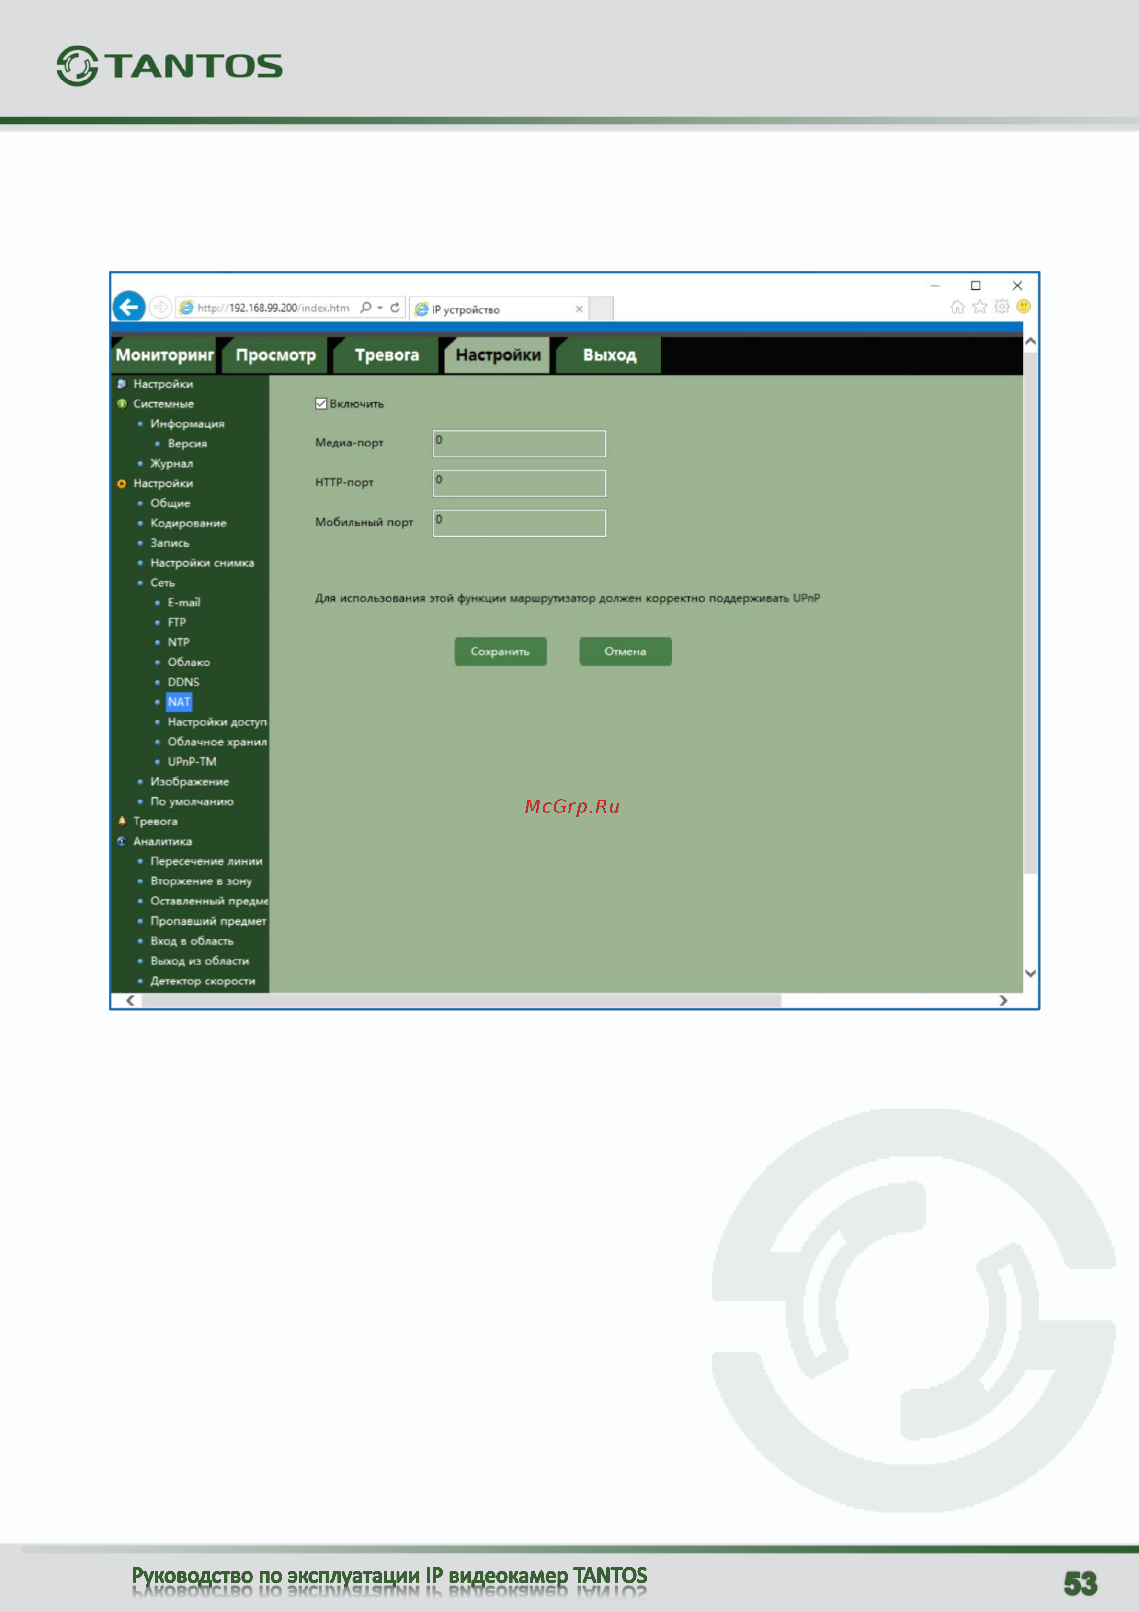Select the highlighted NAT item
The height and width of the screenshot is (1612, 1139).
(179, 702)
